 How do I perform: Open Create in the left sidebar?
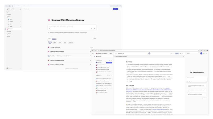point(9,31)
